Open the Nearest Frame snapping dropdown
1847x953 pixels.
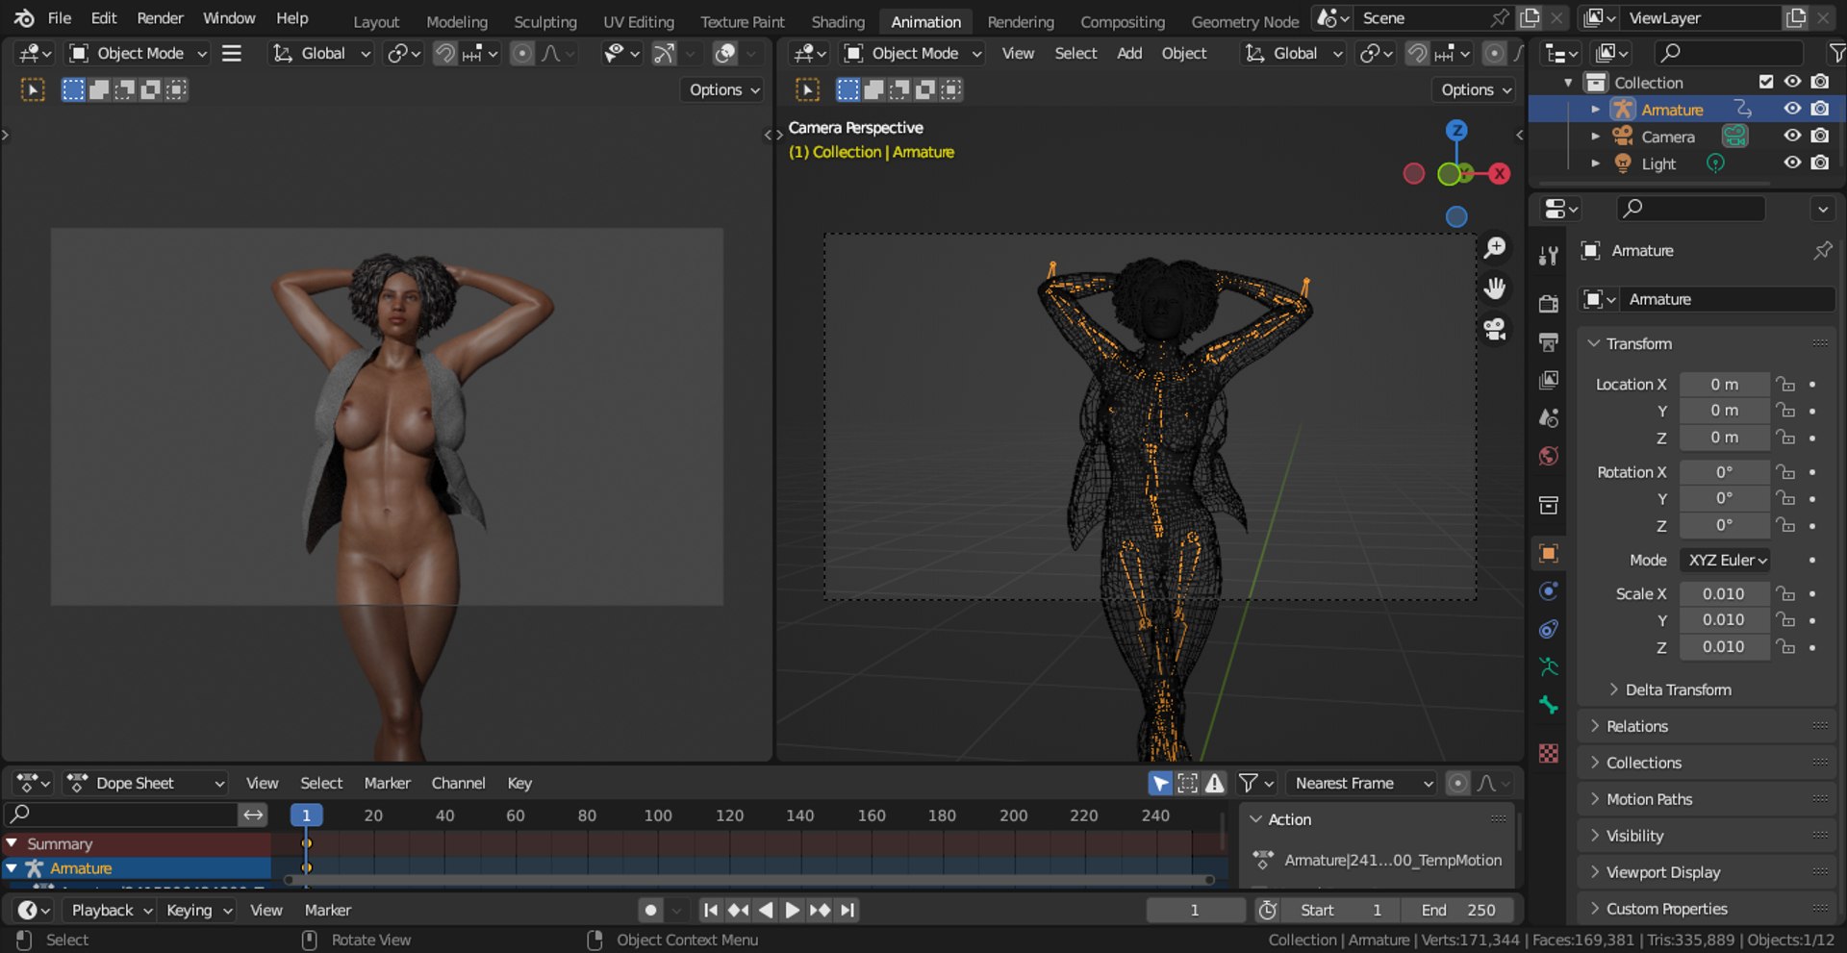[1361, 784]
